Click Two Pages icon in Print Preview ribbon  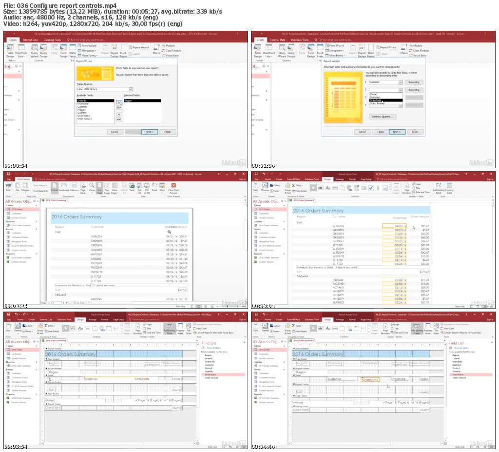tap(107, 188)
